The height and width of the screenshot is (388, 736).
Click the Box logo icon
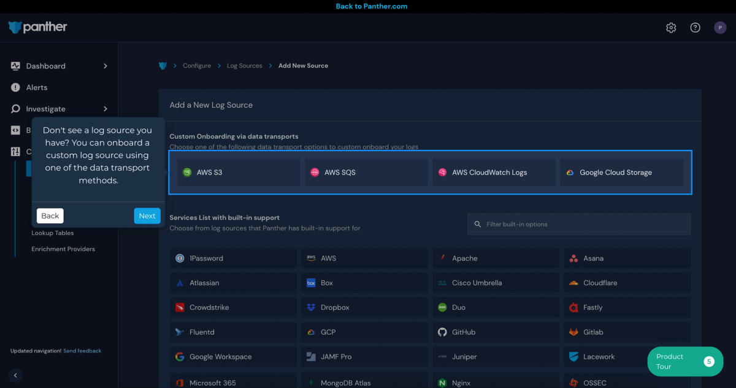click(x=311, y=283)
